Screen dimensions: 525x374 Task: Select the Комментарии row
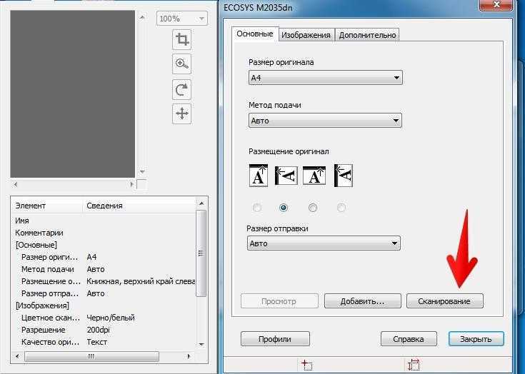104,233
